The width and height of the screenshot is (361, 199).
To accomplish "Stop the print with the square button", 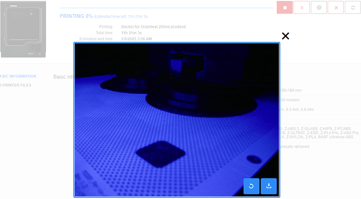I will tap(285, 7).
